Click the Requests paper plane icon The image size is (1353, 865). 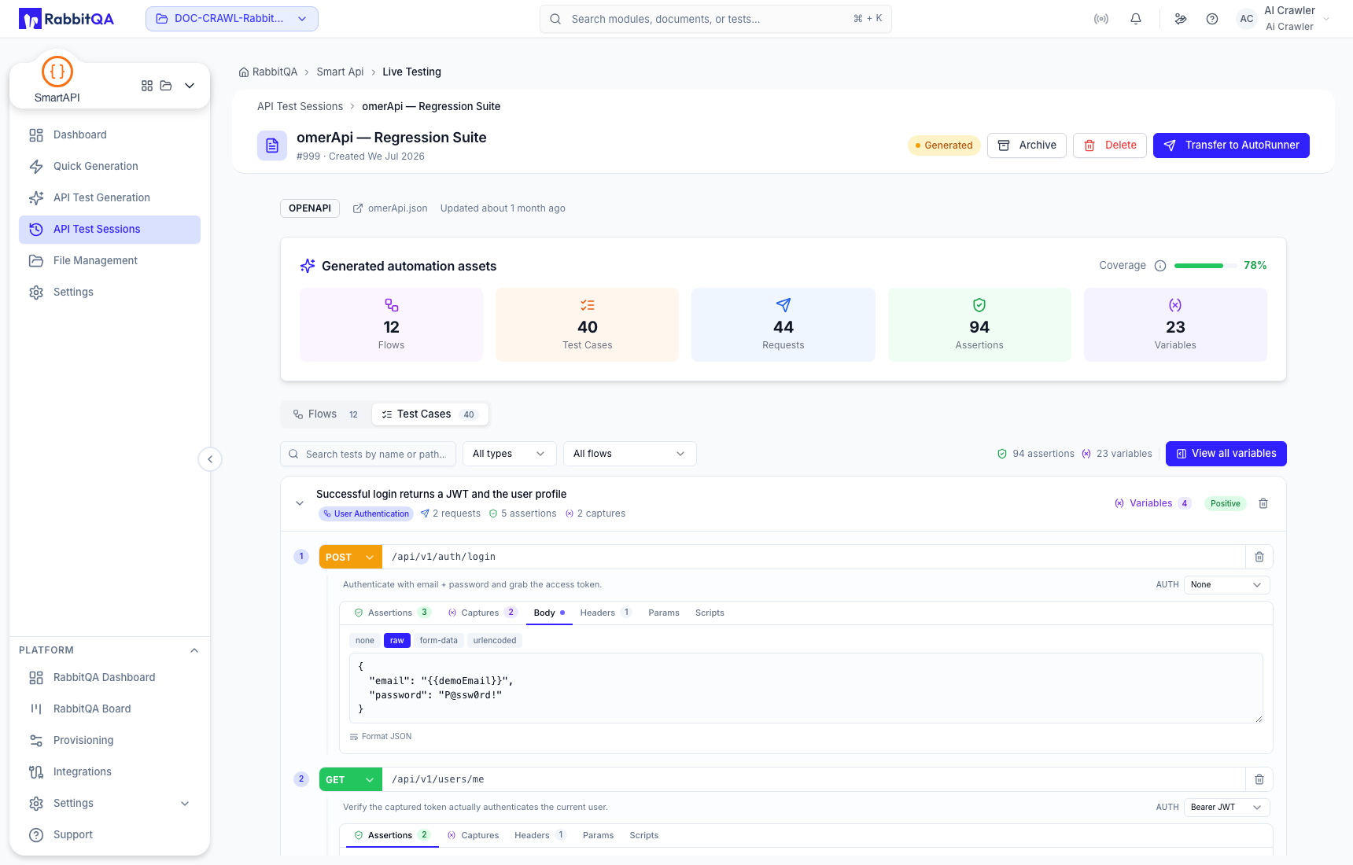[x=783, y=305]
